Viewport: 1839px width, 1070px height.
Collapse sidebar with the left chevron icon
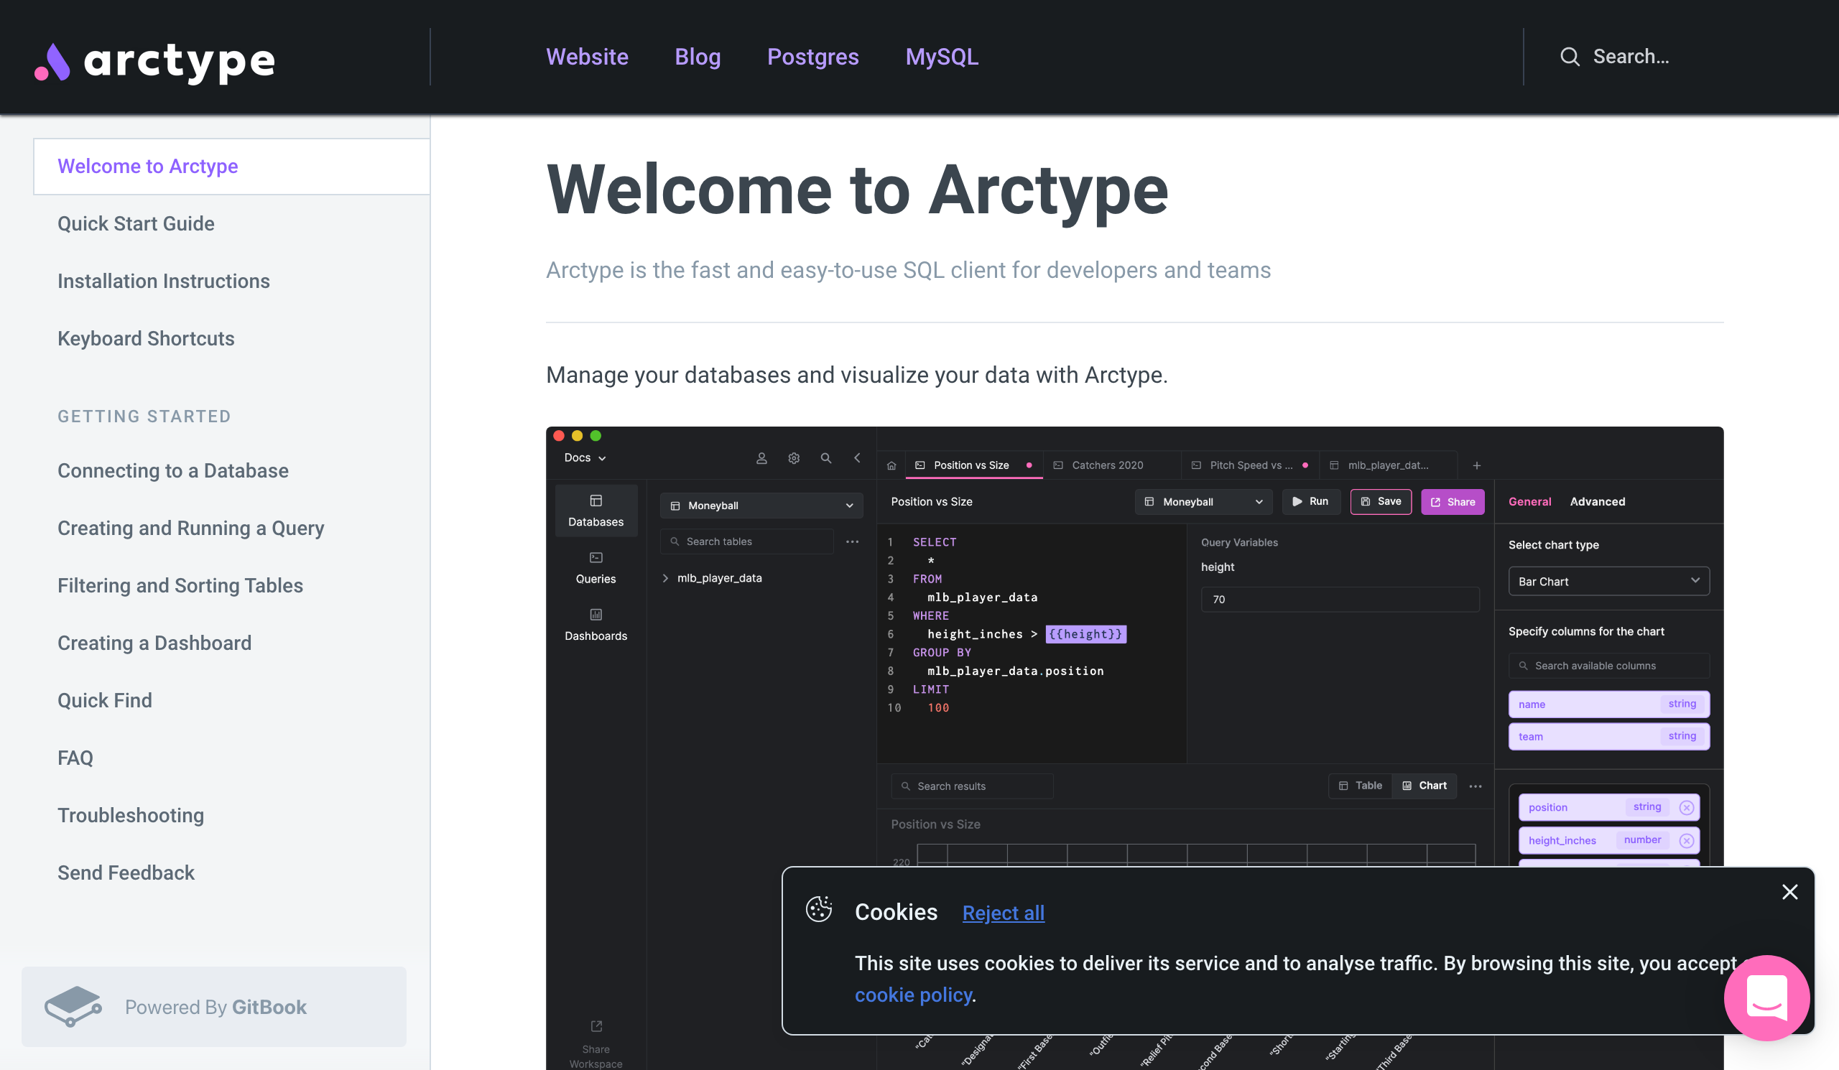tap(858, 458)
